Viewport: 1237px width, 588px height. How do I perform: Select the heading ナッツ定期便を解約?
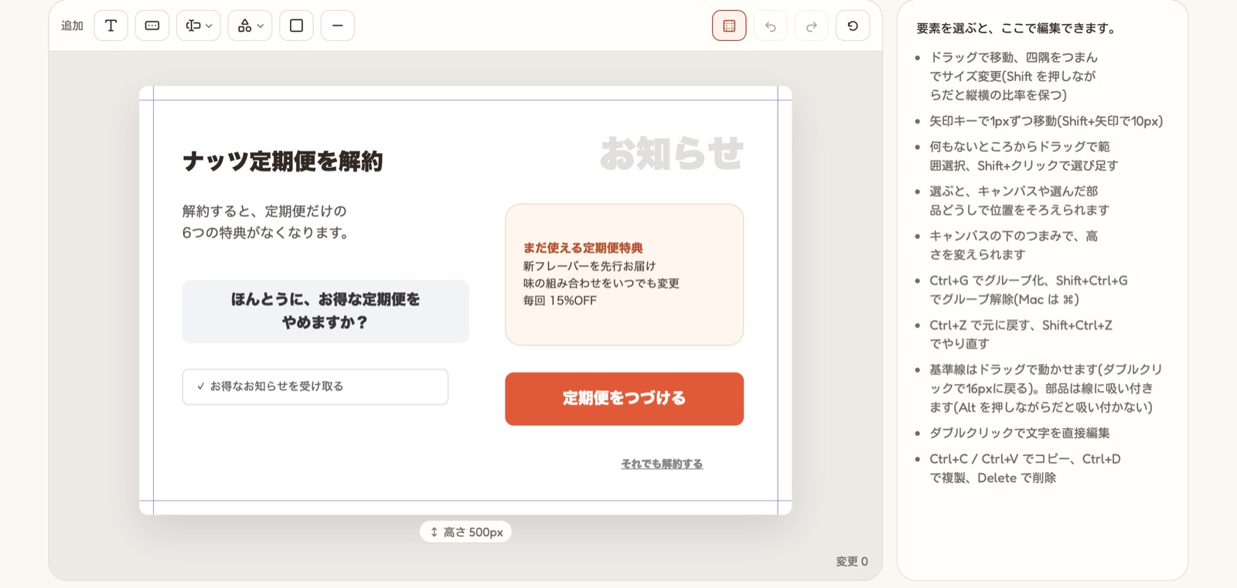tap(283, 161)
